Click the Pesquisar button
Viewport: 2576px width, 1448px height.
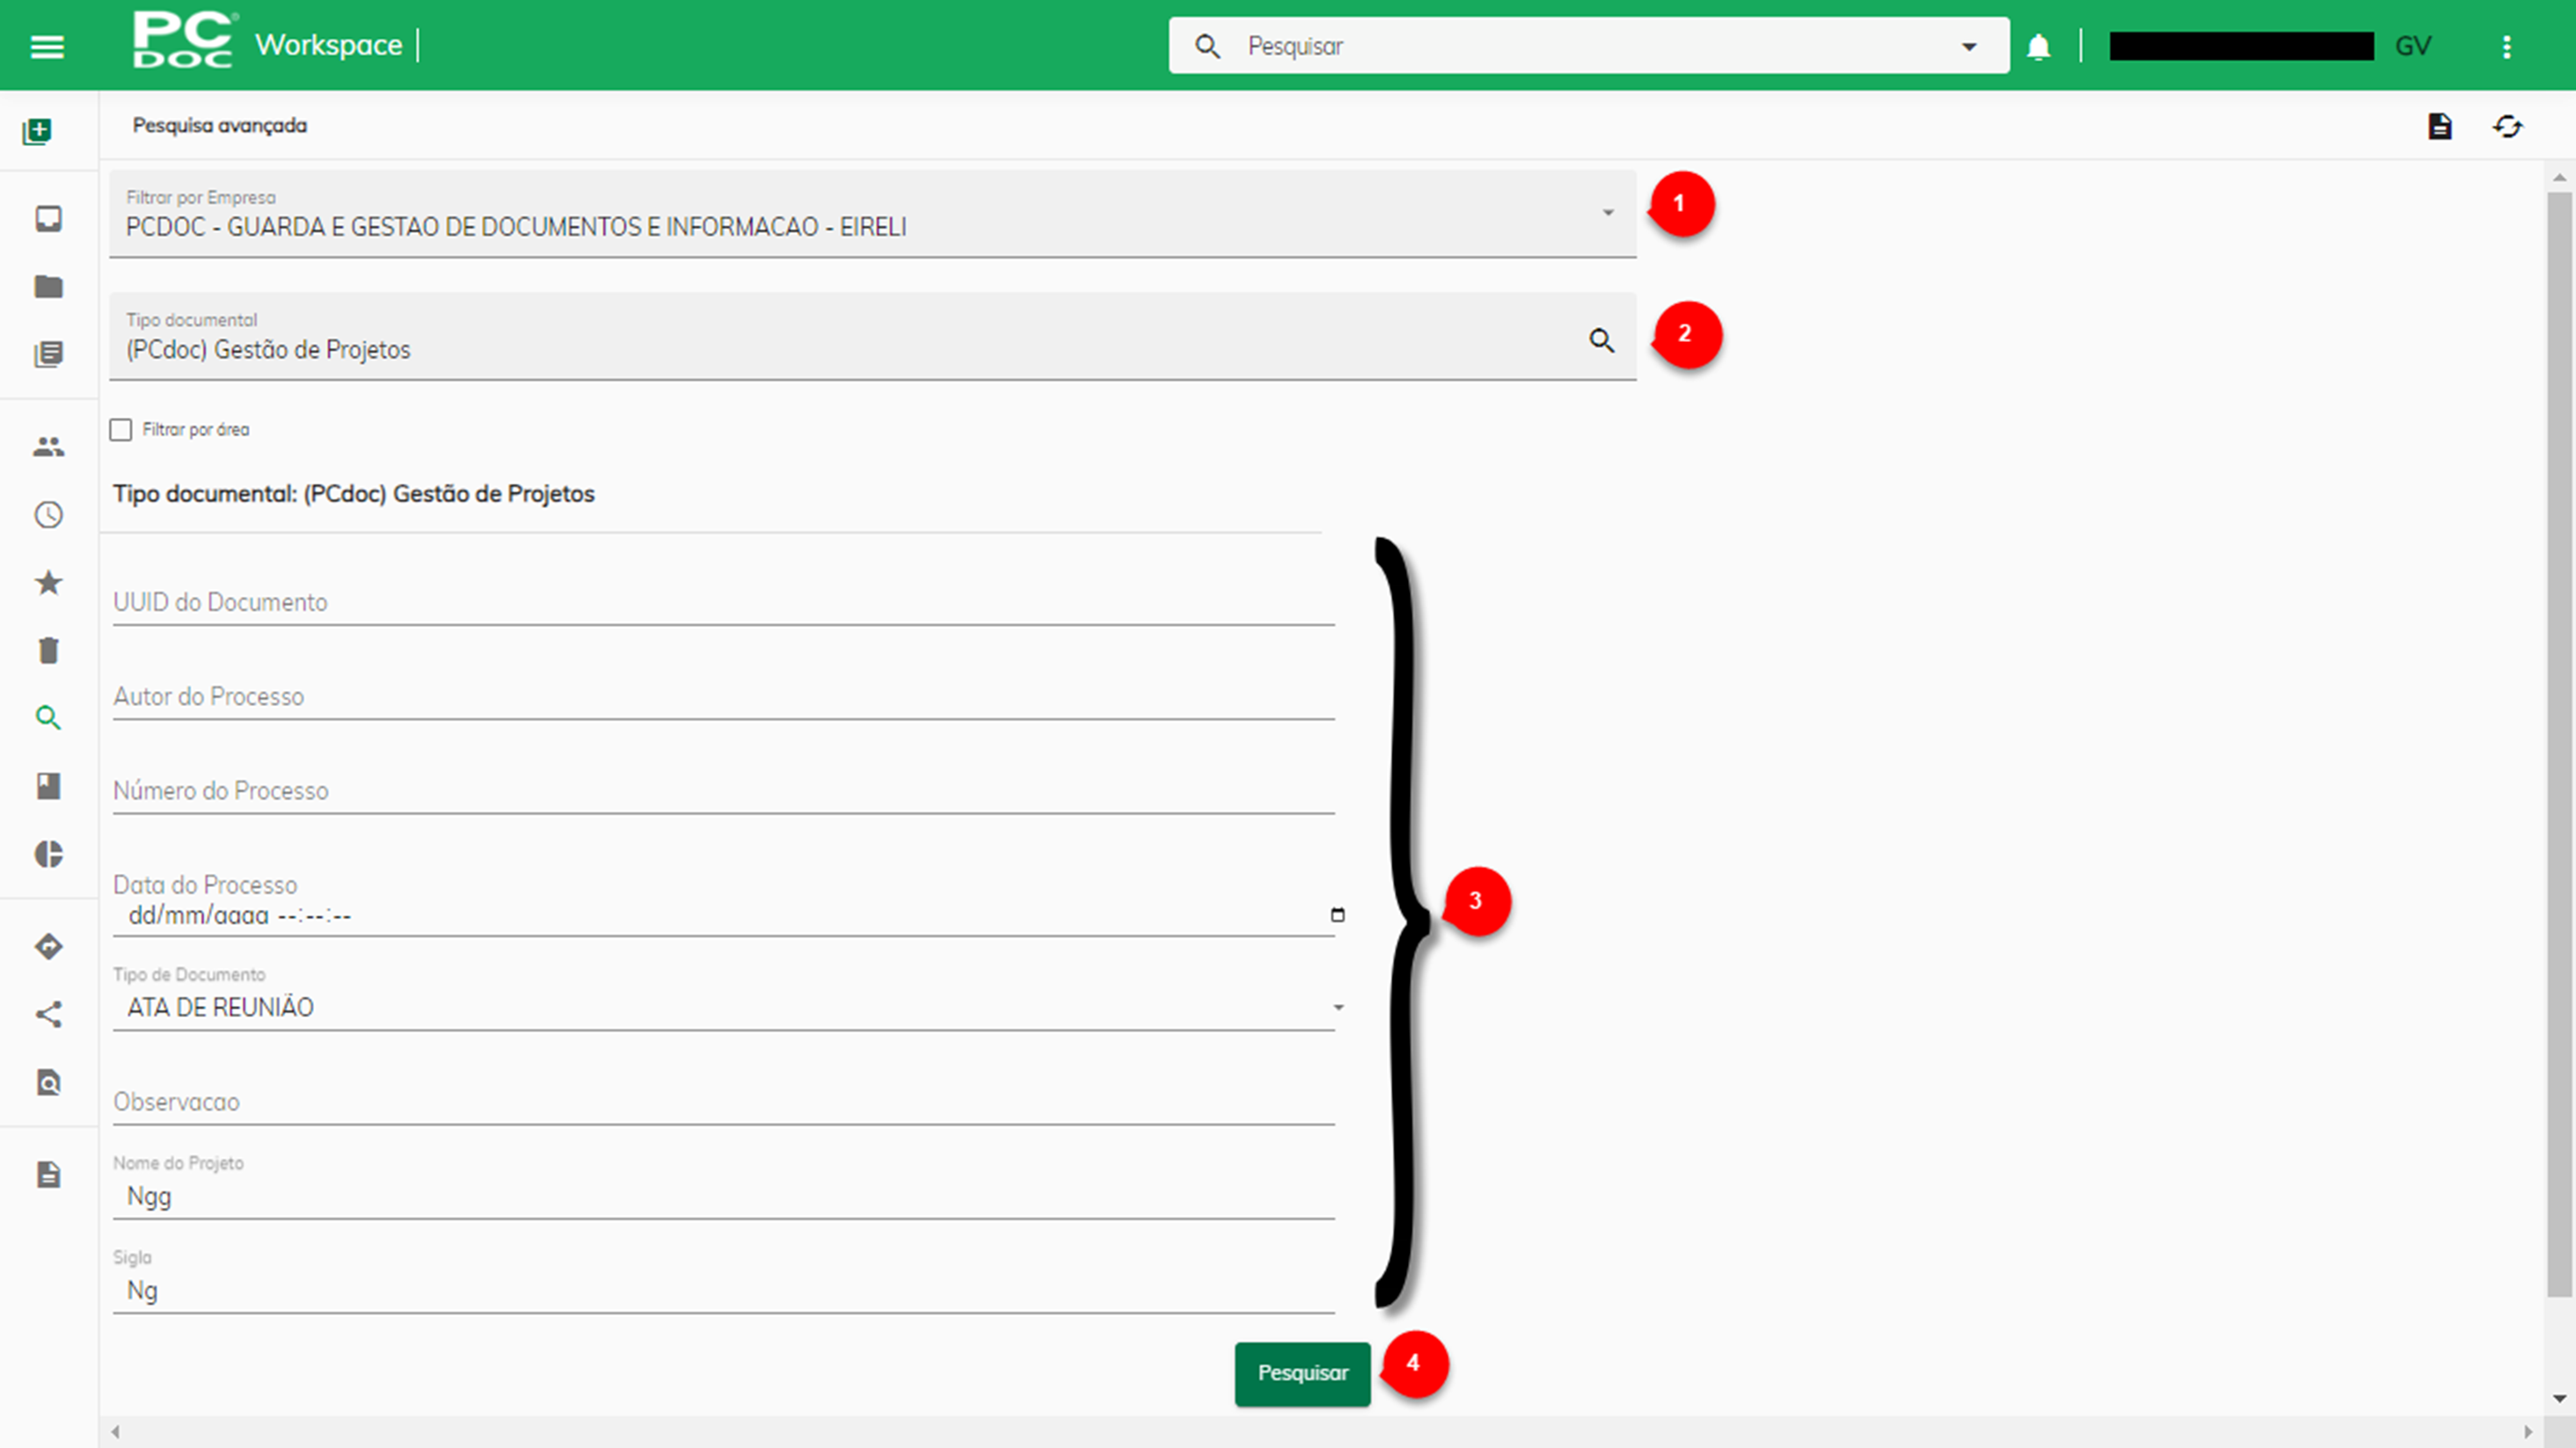[1302, 1373]
